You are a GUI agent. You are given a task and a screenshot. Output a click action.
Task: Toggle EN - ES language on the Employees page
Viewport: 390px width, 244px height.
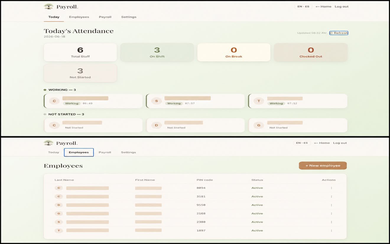(x=302, y=143)
